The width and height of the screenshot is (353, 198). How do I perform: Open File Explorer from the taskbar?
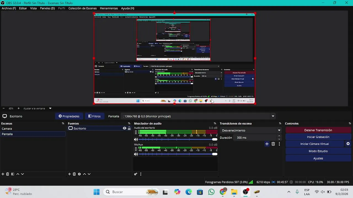tap(234, 192)
